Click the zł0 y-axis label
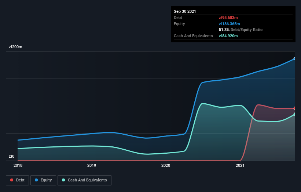 pyautogui.click(x=11, y=156)
